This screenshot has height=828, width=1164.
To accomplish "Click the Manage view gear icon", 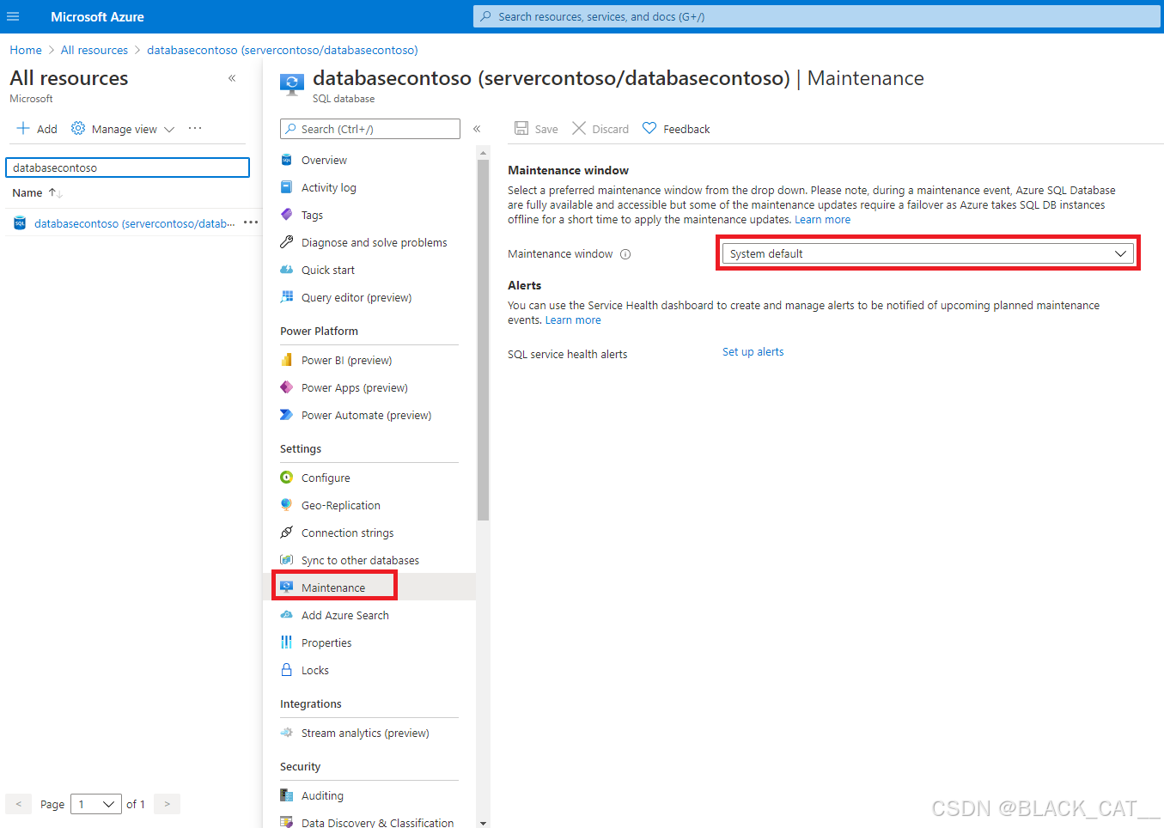I will coord(78,128).
